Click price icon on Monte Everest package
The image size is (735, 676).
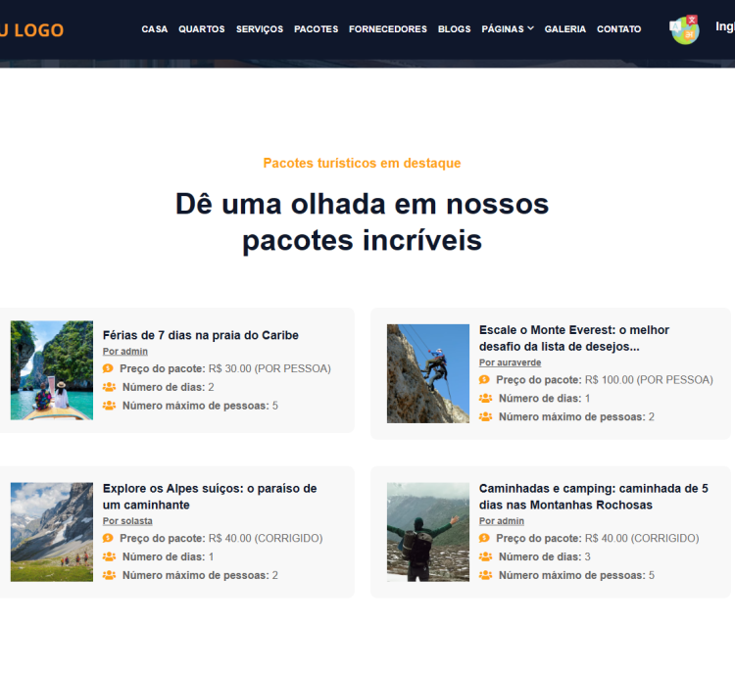click(x=485, y=380)
